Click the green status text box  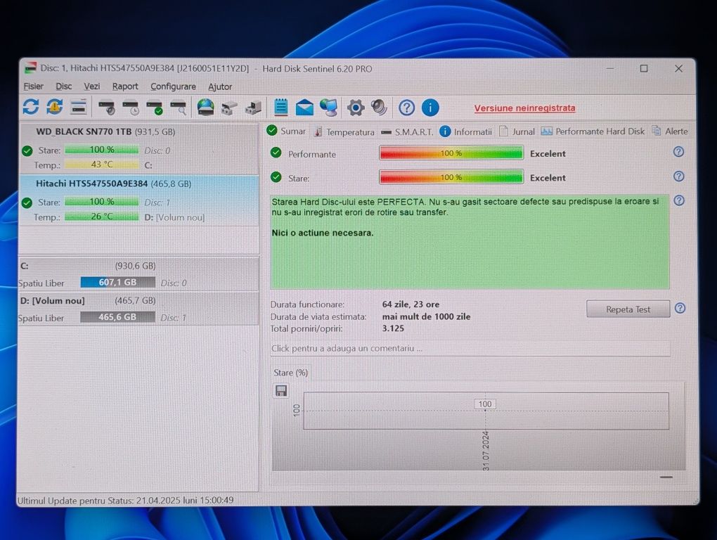coord(470,241)
